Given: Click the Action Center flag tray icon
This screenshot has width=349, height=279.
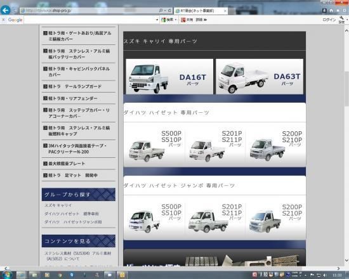Looking at the screenshot, I should coord(312,275).
